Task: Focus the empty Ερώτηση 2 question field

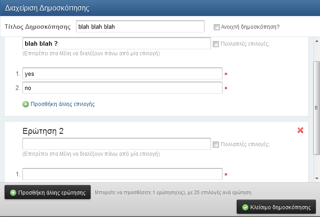Action: coord(117,144)
